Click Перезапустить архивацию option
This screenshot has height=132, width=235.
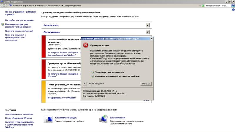[x=109, y=72]
